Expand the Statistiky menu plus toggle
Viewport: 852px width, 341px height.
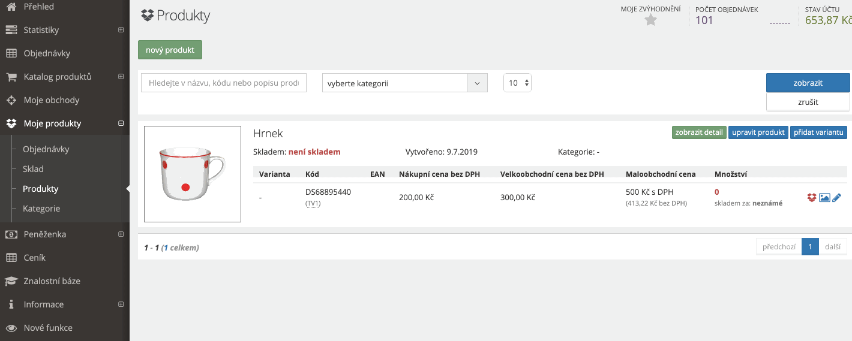coord(121,30)
